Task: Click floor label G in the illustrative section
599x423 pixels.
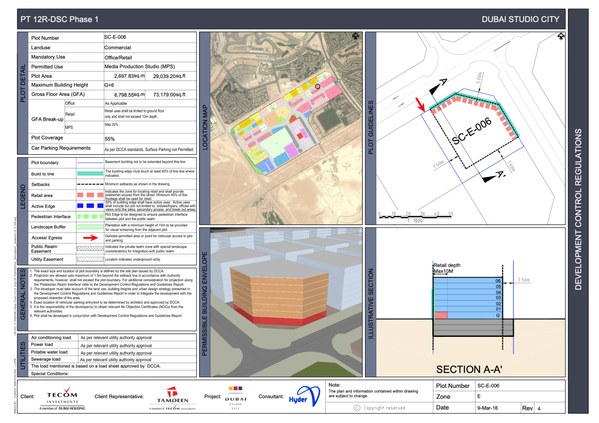Action: coord(498,316)
